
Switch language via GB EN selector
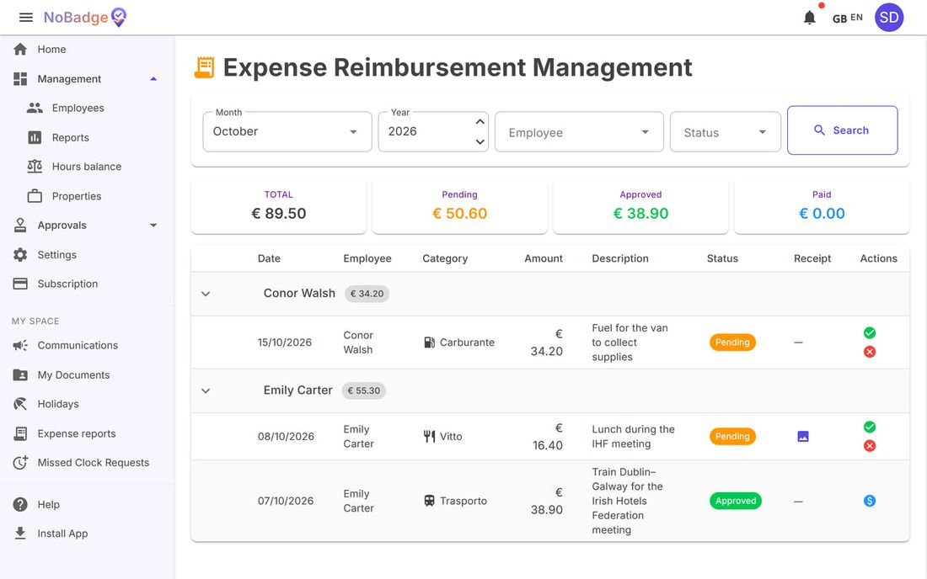click(847, 18)
